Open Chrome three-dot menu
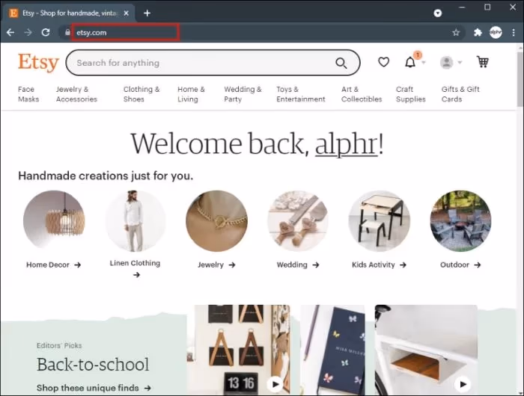 point(512,32)
